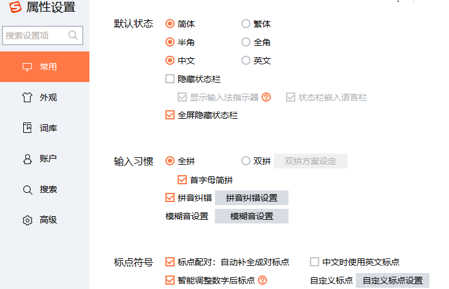Choose the 全角 radio option
The height and width of the screenshot is (289, 449).
tap(246, 42)
